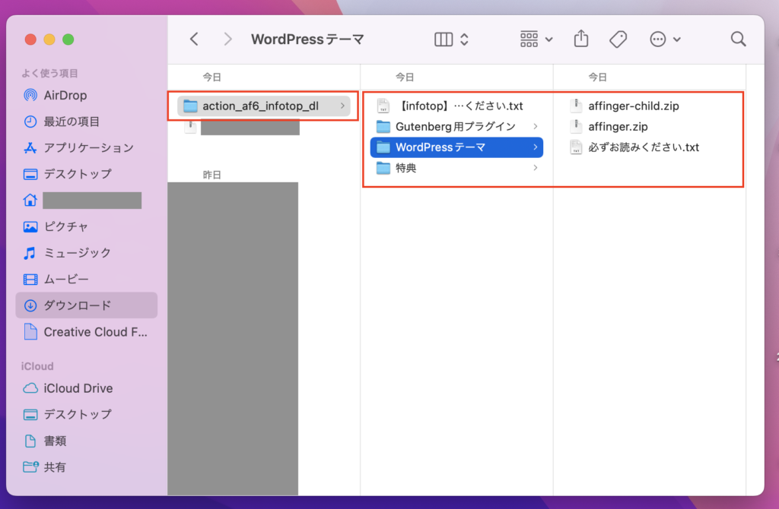Click the ミュージック music note icon
Image resolution: width=779 pixels, height=509 pixels.
[30, 253]
